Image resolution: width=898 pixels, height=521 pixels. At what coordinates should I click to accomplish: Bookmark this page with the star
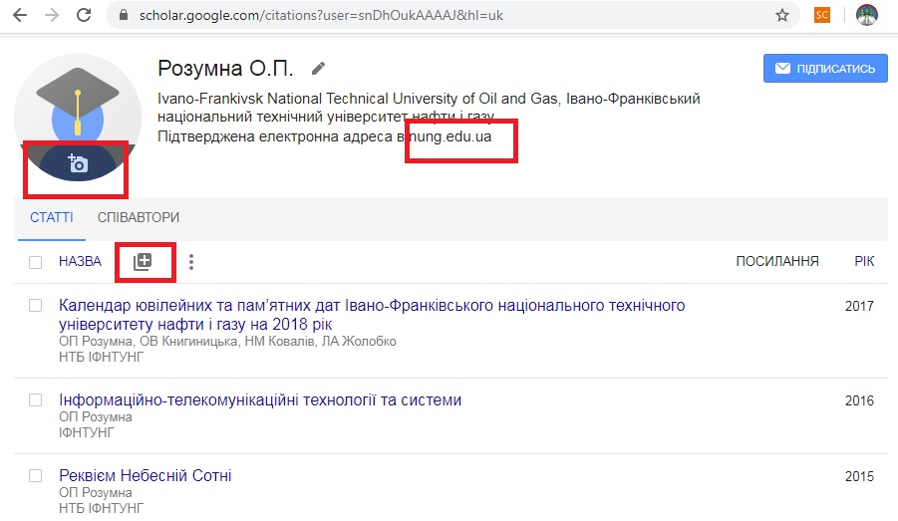[x=782, y=16]
